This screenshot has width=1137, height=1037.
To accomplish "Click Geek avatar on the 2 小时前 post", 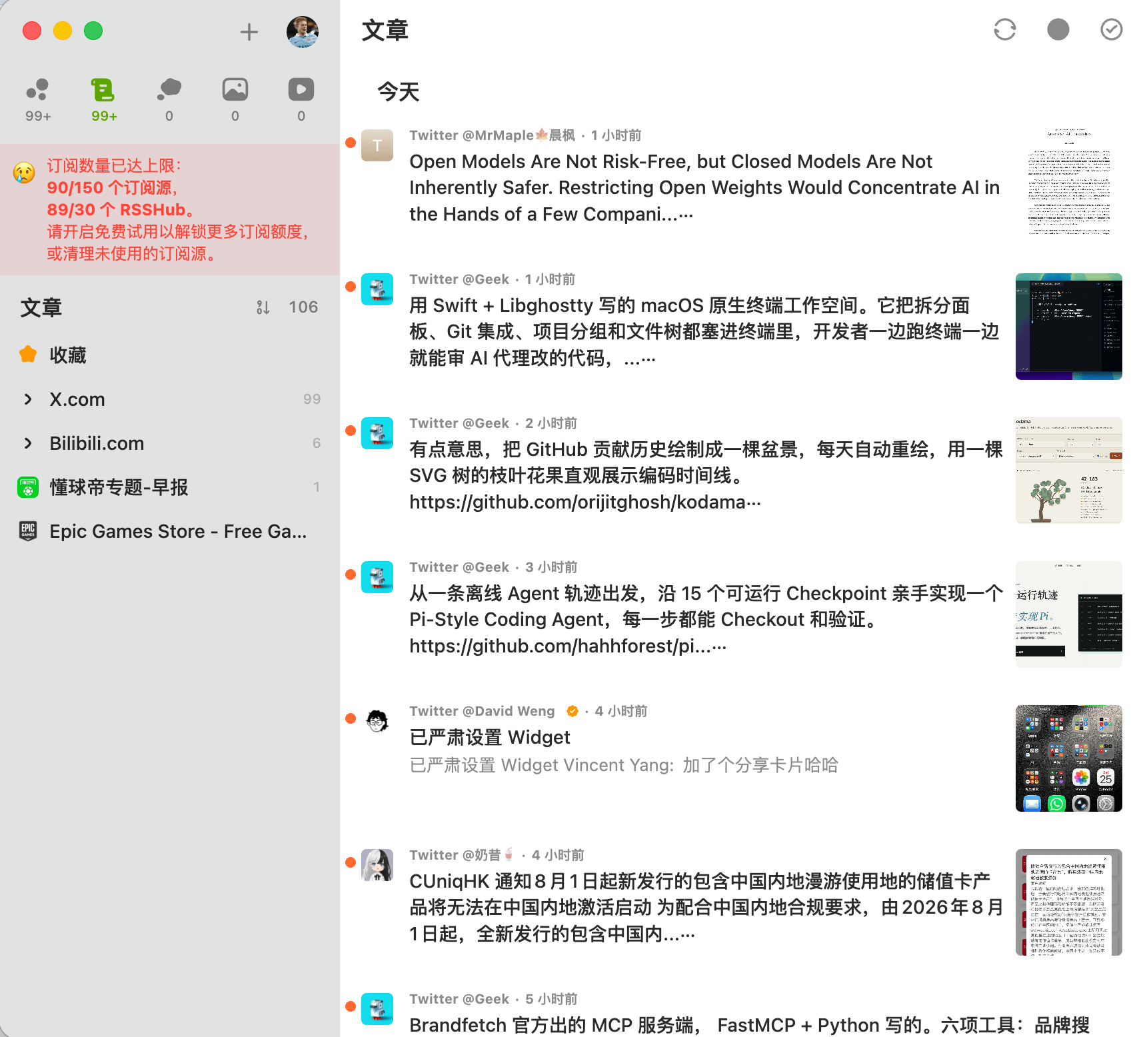I will pyautogui.click(x=377, y=433).
